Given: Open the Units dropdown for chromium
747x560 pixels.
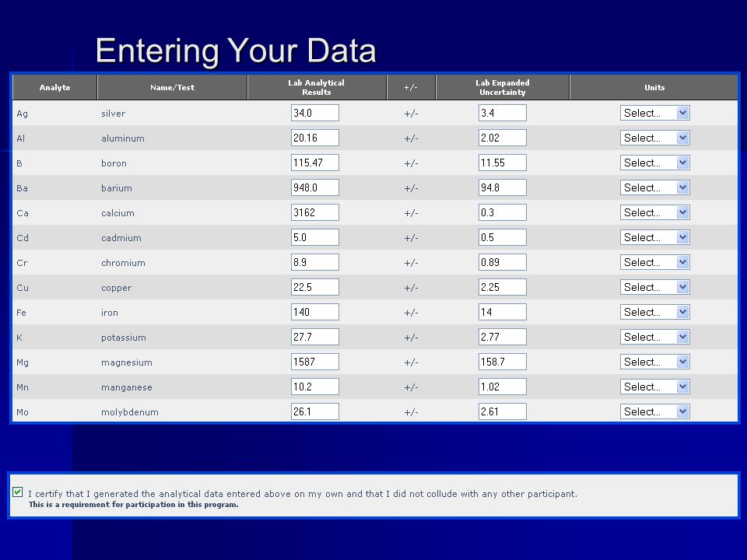Looking at the screenshot, I should click(654, 262).
